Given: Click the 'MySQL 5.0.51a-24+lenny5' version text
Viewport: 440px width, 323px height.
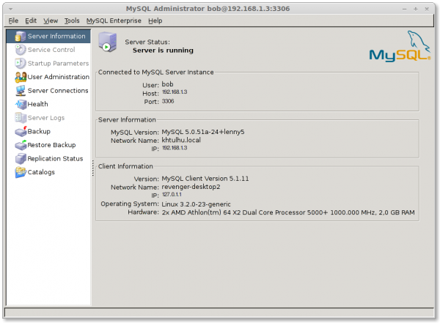Looking at the screenshot, I should click(203, 132).
